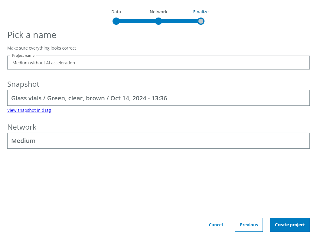
Task: Click the Finalize step circle
Action: click(x=201, y=21)
